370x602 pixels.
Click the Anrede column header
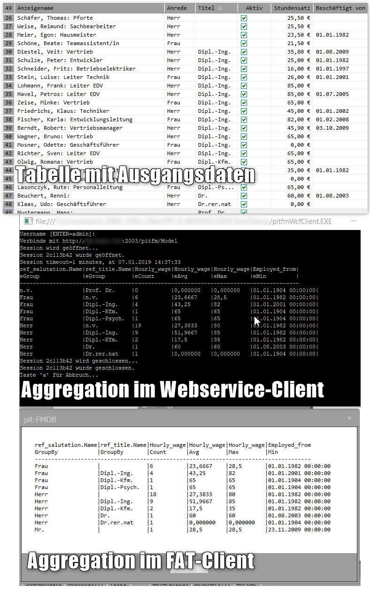(x=180, y=8)
